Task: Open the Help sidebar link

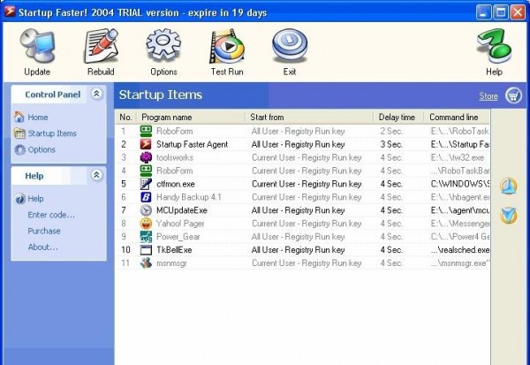Action: 35,199
